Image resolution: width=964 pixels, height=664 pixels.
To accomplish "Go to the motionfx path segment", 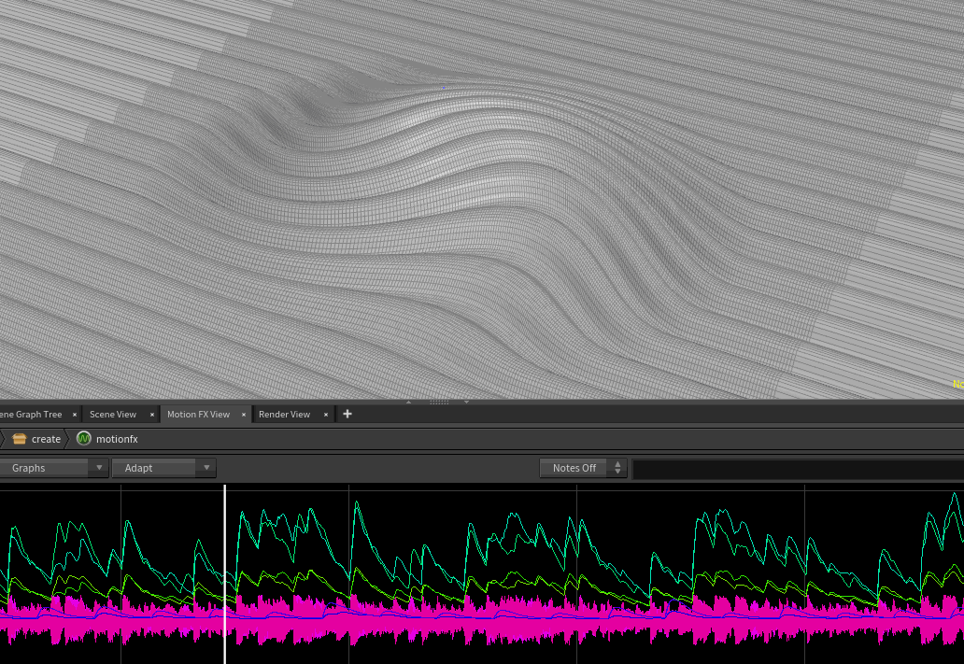I will (x=117, y=439).
